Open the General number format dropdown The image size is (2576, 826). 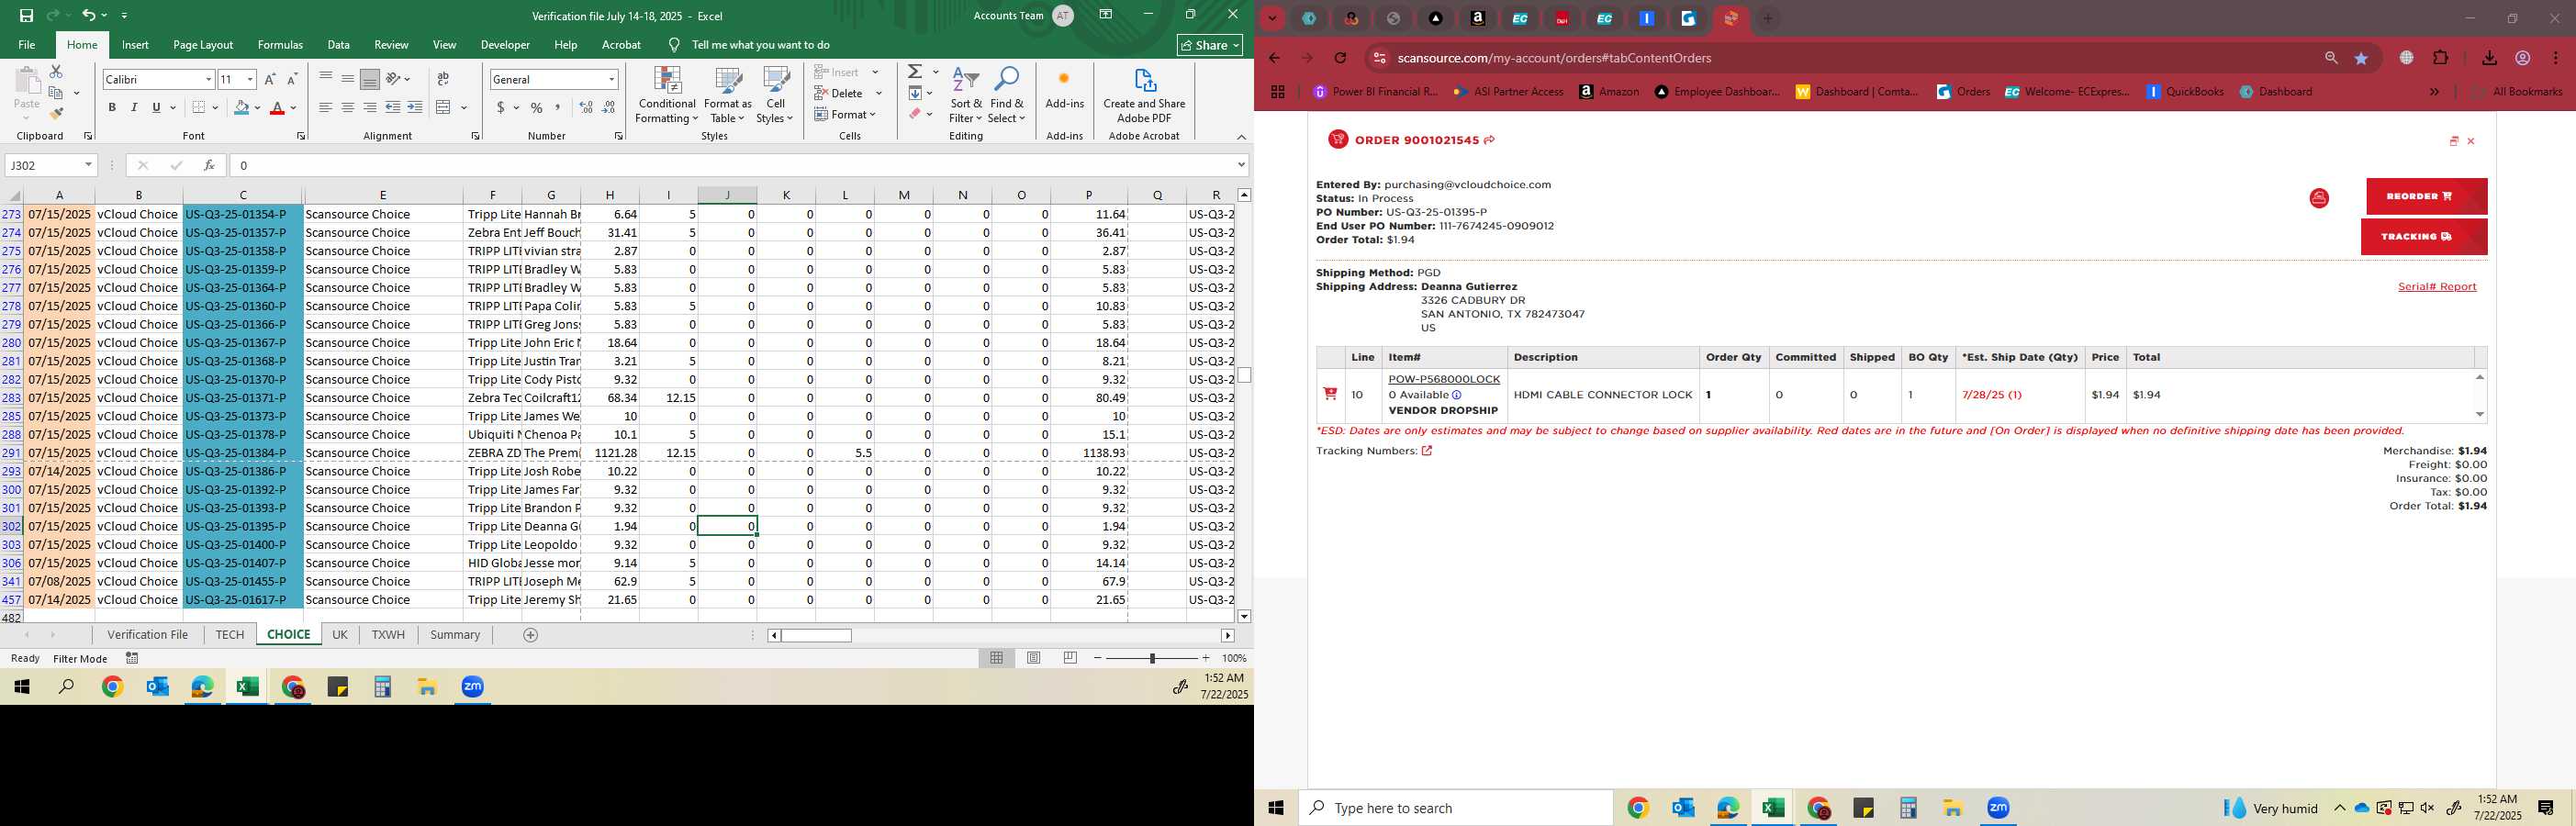[611, 79]
